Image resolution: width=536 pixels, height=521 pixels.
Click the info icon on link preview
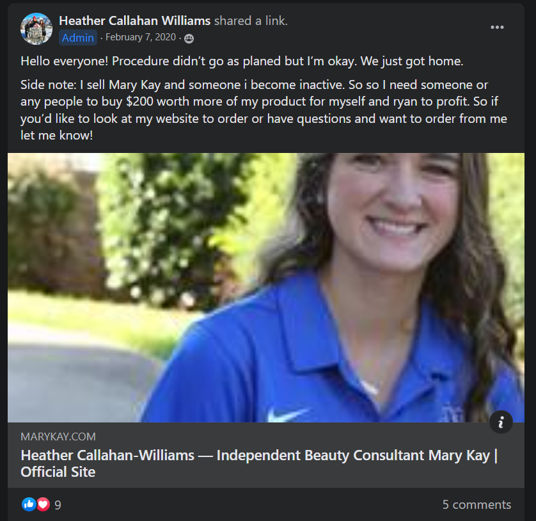501,422
